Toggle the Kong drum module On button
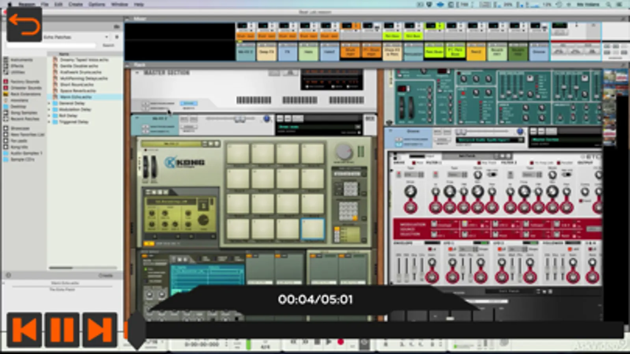Screen dimensions: 630x354 point(149,244)
